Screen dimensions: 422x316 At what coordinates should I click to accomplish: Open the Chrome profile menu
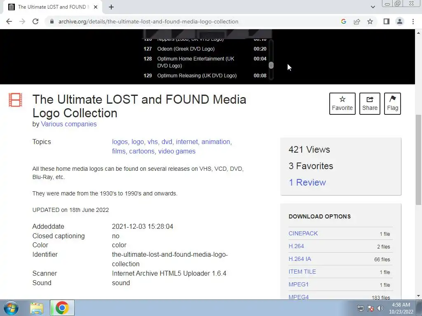tap(400, 21)
